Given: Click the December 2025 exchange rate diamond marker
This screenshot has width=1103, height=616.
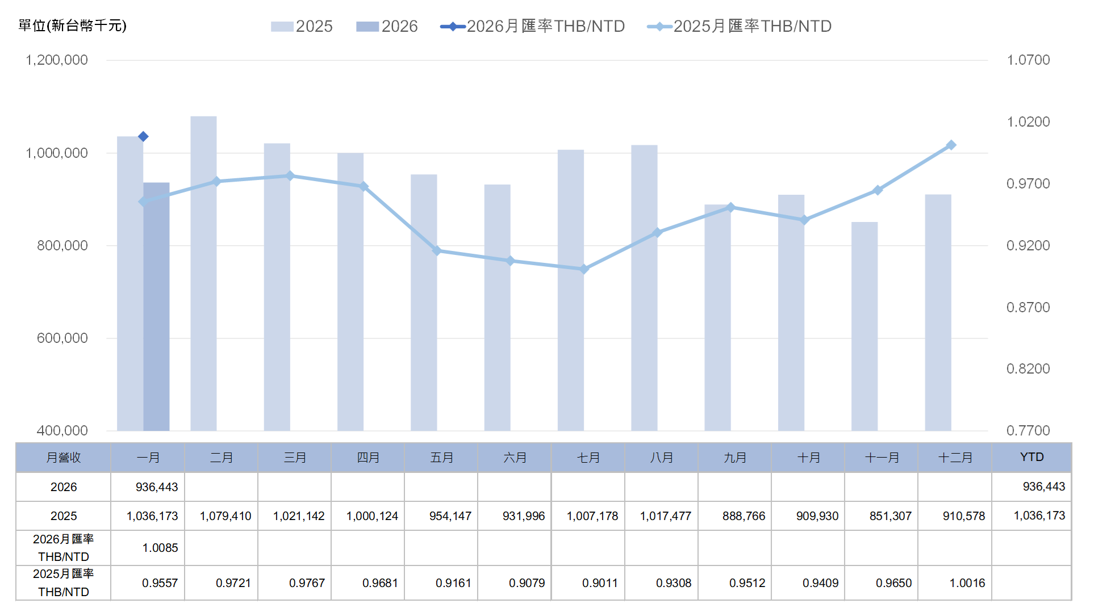Looking at the screenshot, I should pyautogui.click(x=951, y=145).
